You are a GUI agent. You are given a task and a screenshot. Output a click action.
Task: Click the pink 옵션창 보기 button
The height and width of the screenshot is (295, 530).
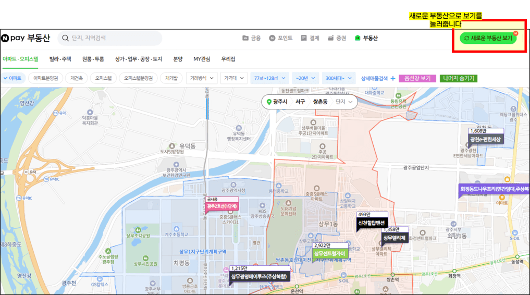pos(417,78)
